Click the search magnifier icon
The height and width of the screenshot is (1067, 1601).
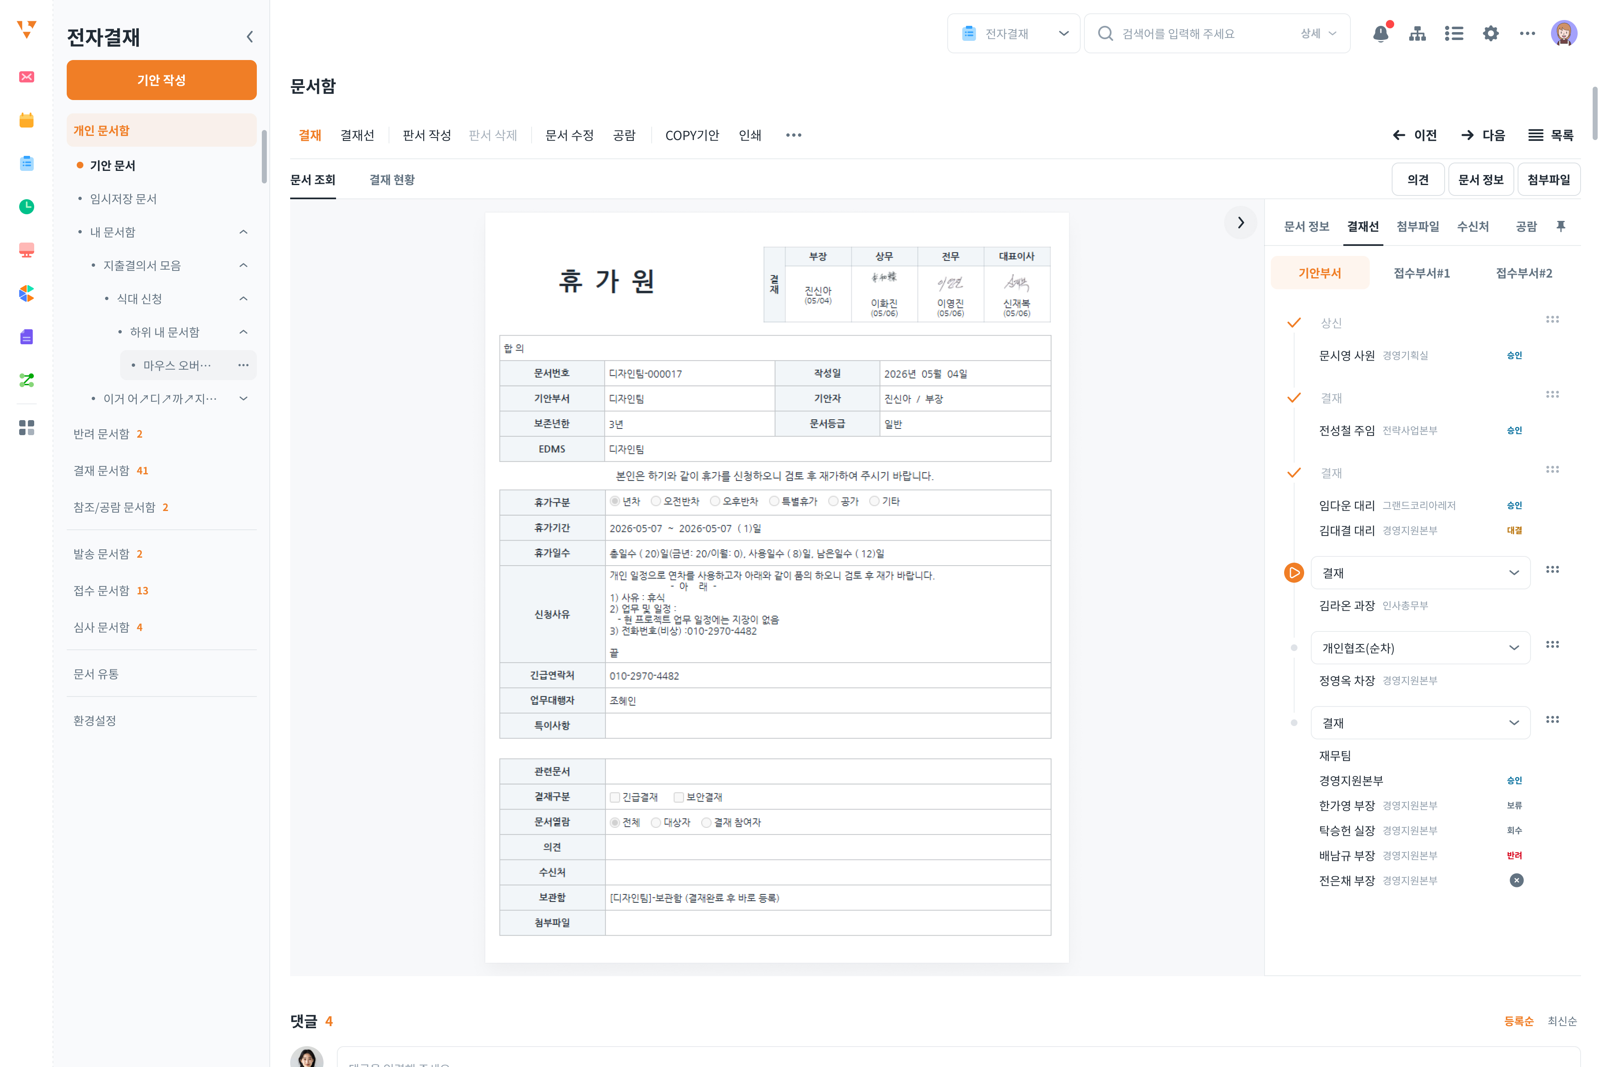(x=1105, y=33)
